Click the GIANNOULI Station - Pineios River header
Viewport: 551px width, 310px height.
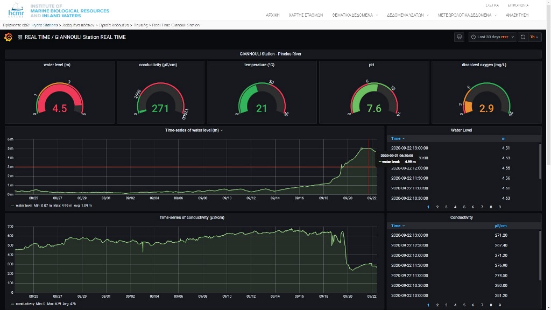pyautogui.click(x=271, y=54)
